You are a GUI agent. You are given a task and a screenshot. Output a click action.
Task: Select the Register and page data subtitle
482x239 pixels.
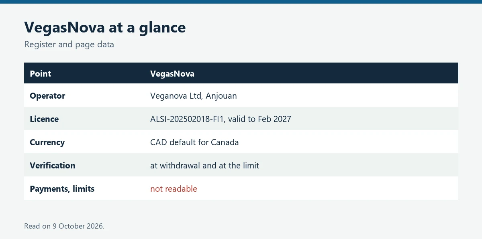point(69,45)
